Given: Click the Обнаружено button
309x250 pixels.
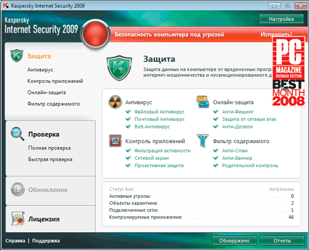Looking at the screenshot, I should [234, 241].
